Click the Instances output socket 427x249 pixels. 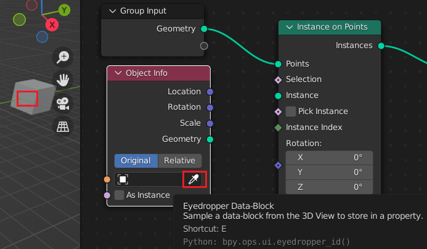381,46
